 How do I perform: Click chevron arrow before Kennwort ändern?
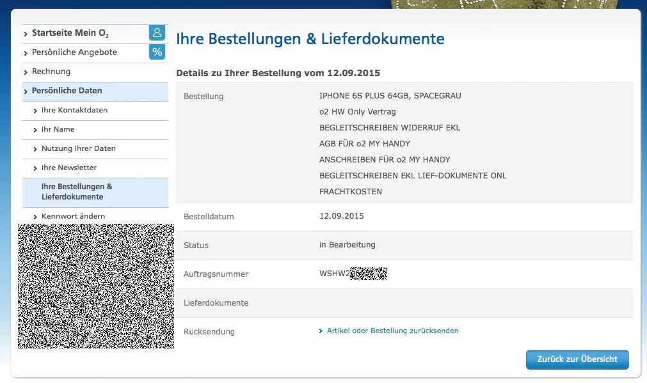[35, 217]
